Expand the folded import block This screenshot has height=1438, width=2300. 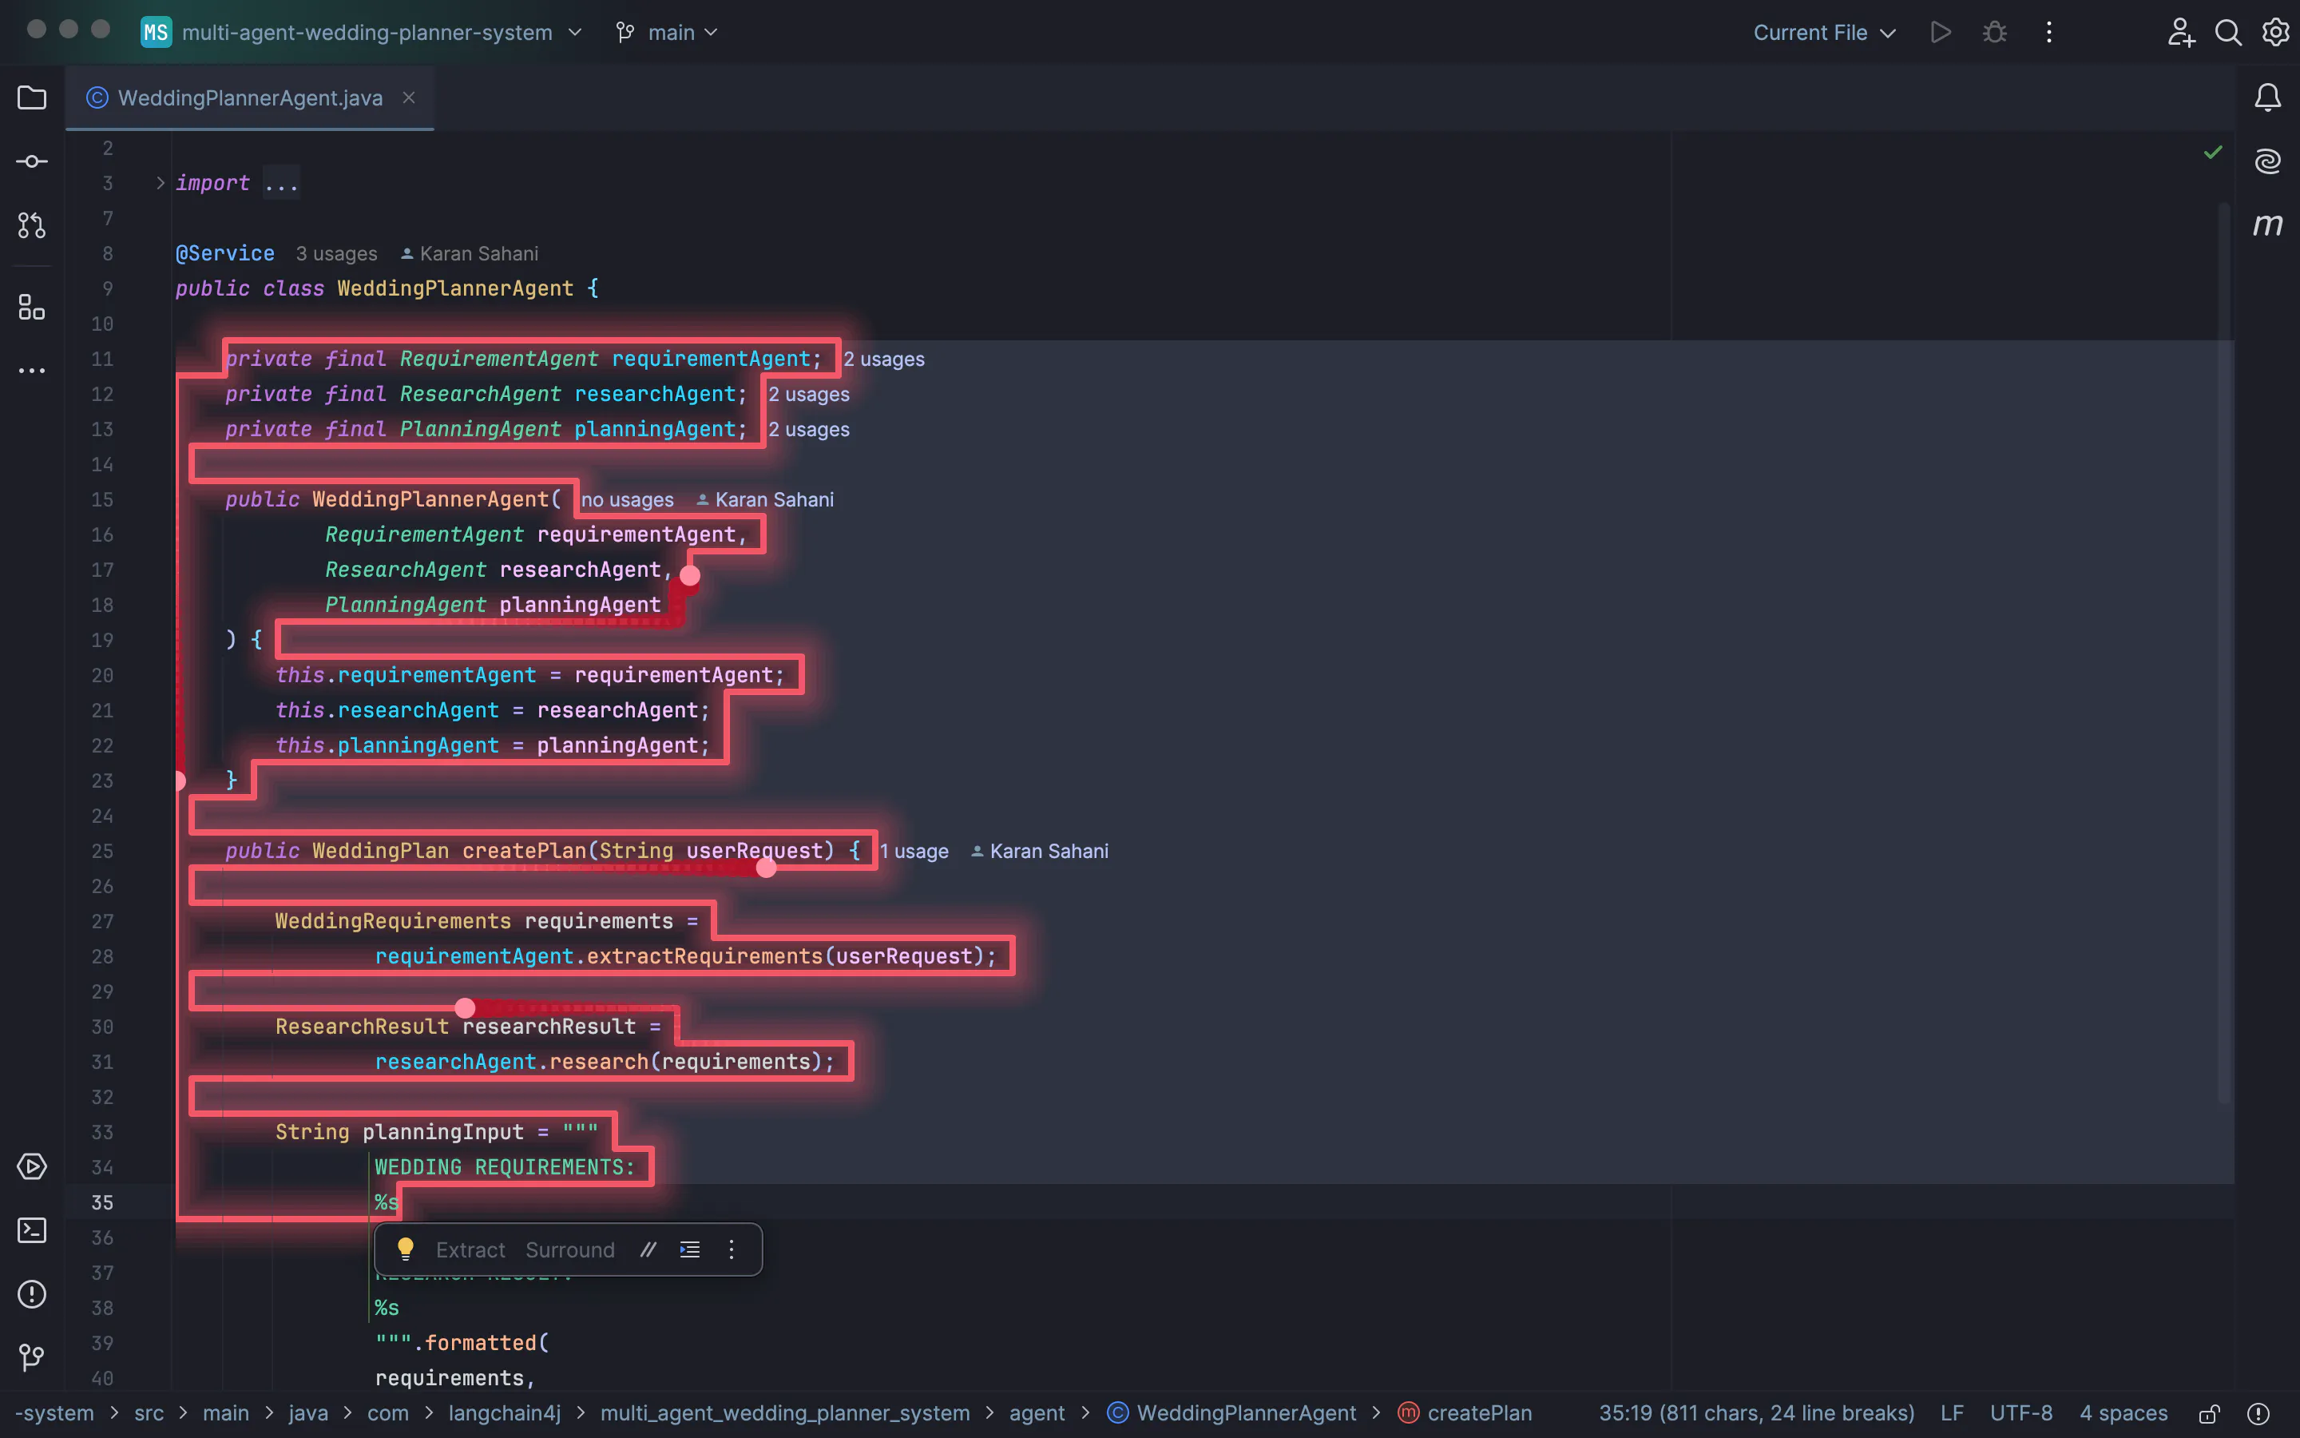point(160,183)
